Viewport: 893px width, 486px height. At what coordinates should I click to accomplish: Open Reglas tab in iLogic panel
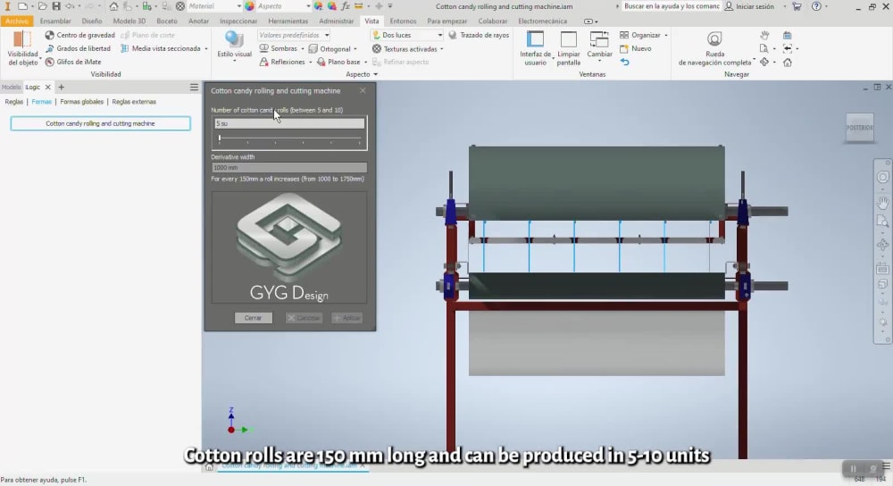(14, 102)
